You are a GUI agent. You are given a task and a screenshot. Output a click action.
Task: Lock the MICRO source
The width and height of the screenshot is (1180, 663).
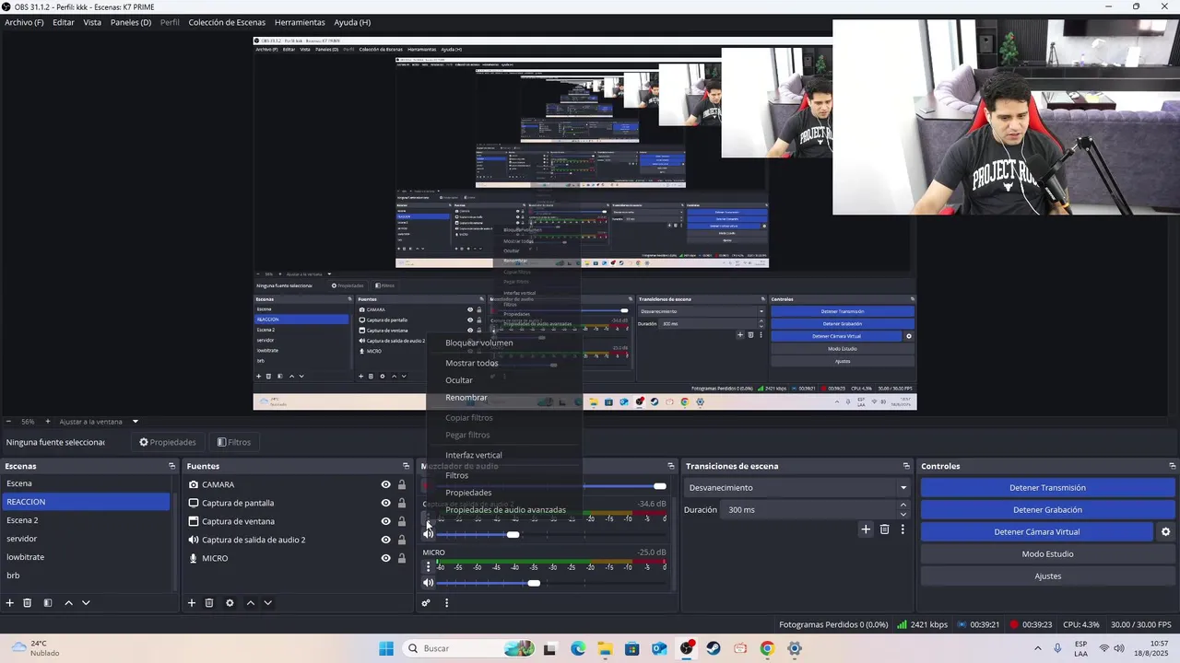(x=402, y=558)
